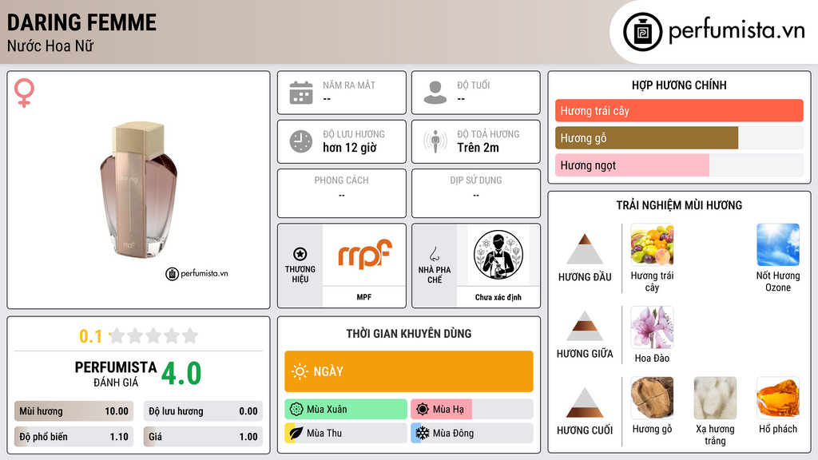This screenshot has width=818, height=460.
Task: Click the Nước Hoa Nữ subtitle
Action: pyautogui.click(x=50, y=46)
